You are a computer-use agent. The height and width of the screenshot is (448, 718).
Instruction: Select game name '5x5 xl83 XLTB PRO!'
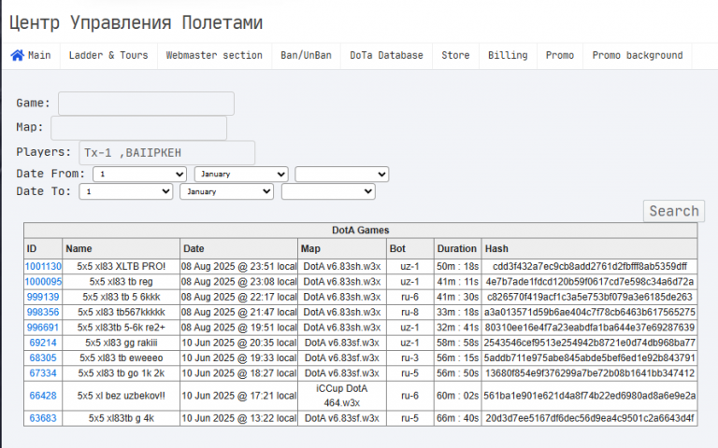pyautogui.click(x=122, y=267)
